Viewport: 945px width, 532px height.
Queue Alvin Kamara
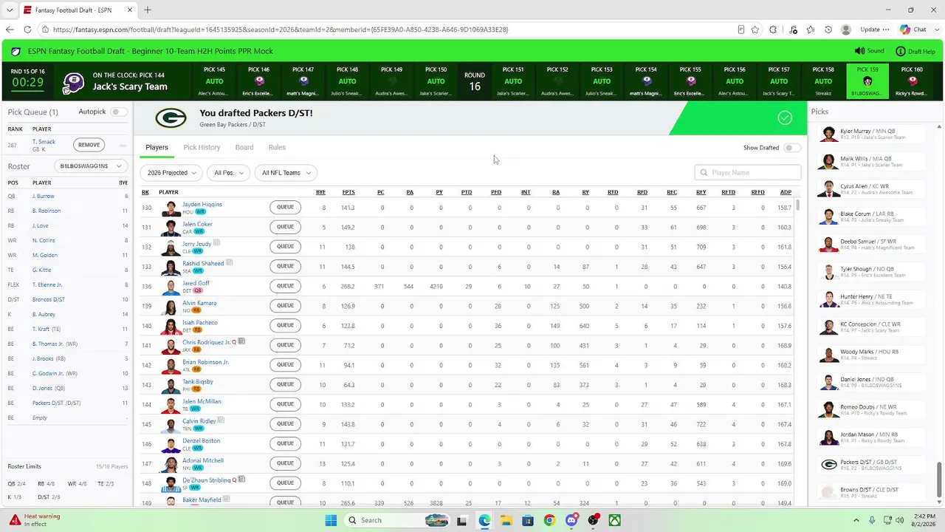285,306
